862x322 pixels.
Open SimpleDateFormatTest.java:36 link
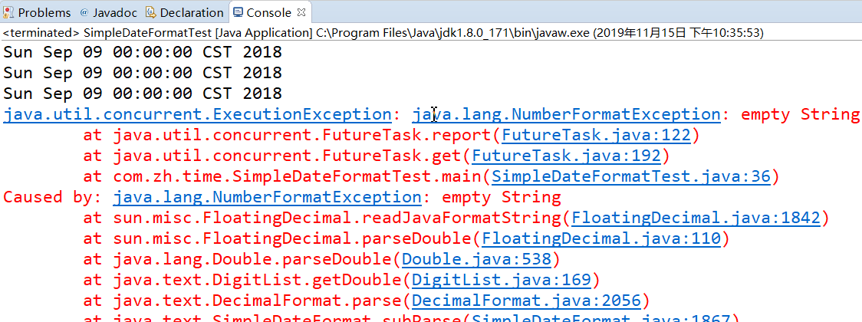coord(630,177)
